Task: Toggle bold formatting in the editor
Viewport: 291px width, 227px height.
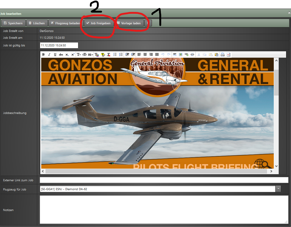Action: (43, 54)
